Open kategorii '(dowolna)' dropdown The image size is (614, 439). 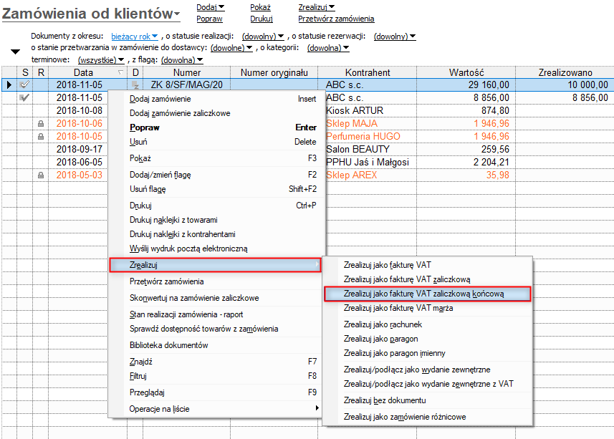click(x=328, y=48)
